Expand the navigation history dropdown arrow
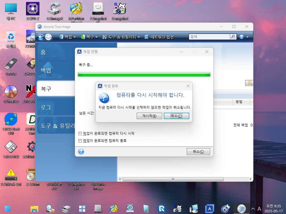The image size is (286, 214). (54, 37)
